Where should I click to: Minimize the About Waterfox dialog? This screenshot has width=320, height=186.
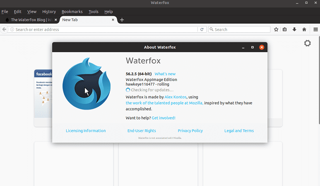tap(243, 47)
